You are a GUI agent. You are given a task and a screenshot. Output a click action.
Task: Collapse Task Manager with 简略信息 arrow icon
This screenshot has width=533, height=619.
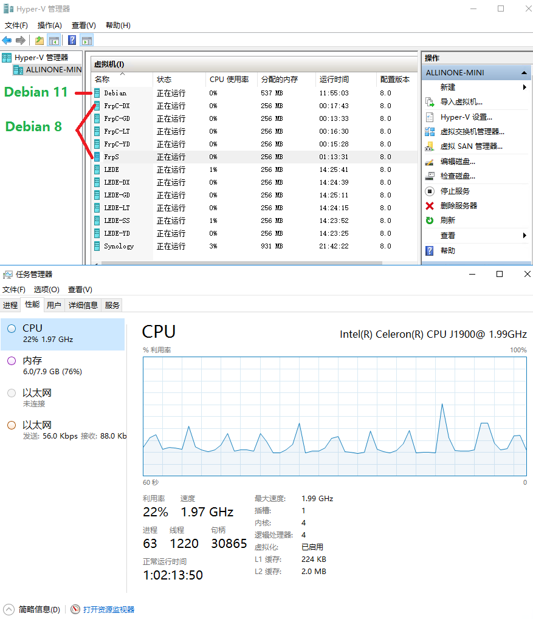9,609
